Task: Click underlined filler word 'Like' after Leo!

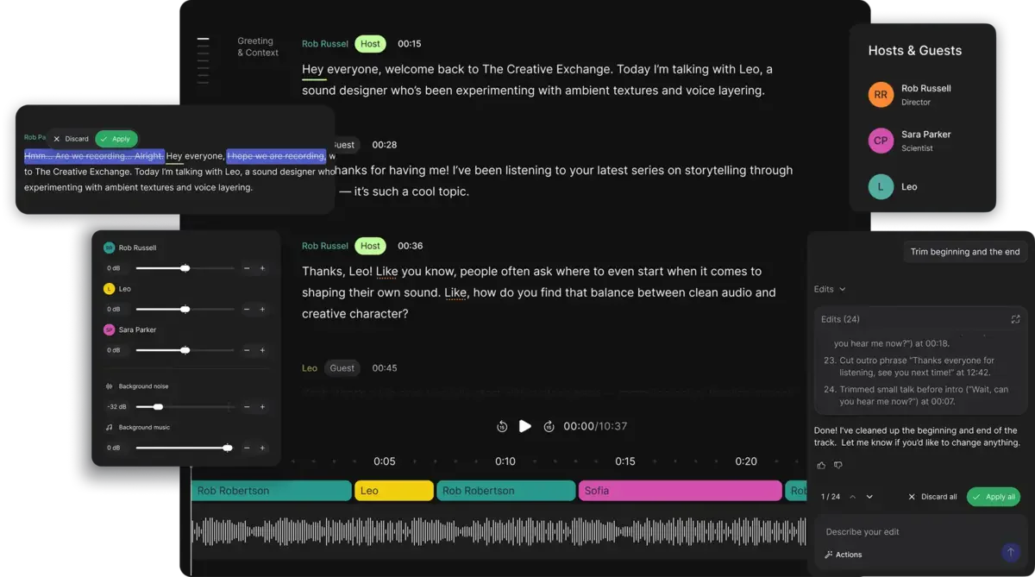Action: pos(387,272)
